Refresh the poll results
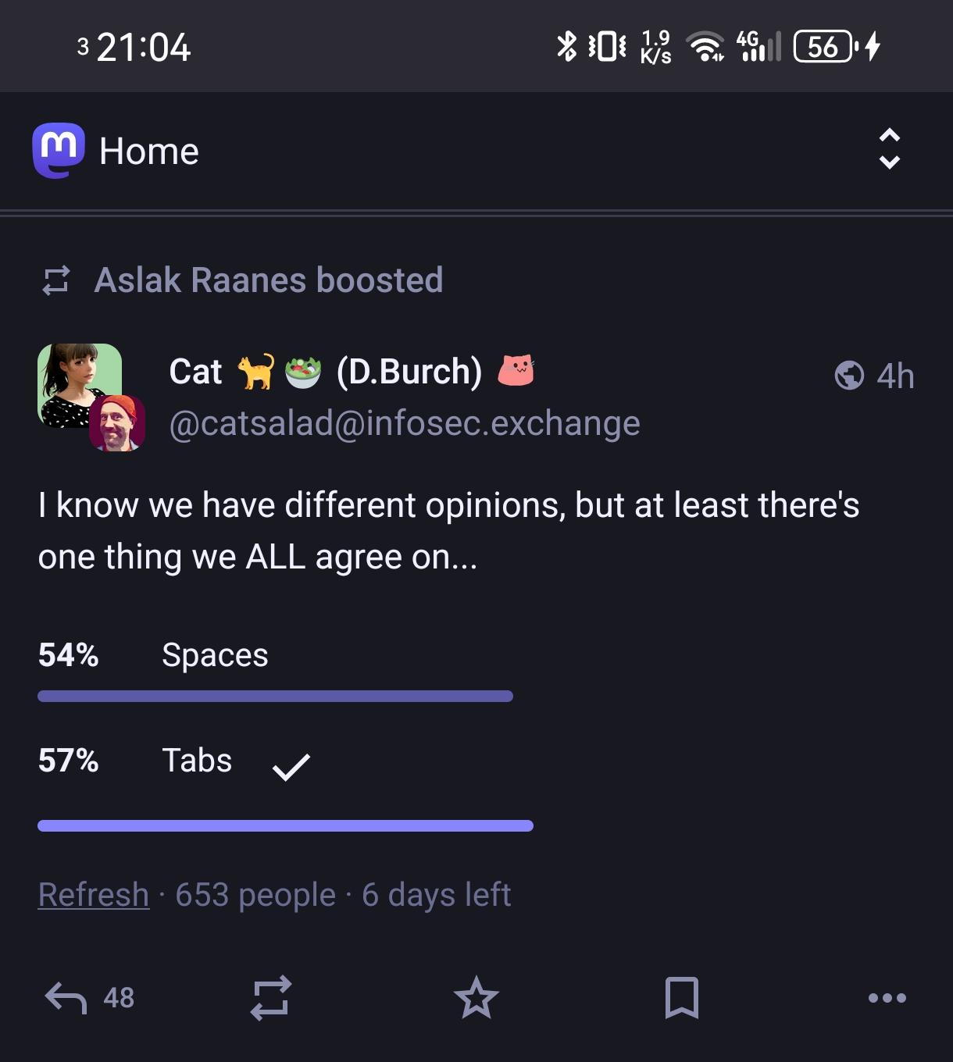The width and height of the screenshot is (953, 1062). click(x=94, y=895)
